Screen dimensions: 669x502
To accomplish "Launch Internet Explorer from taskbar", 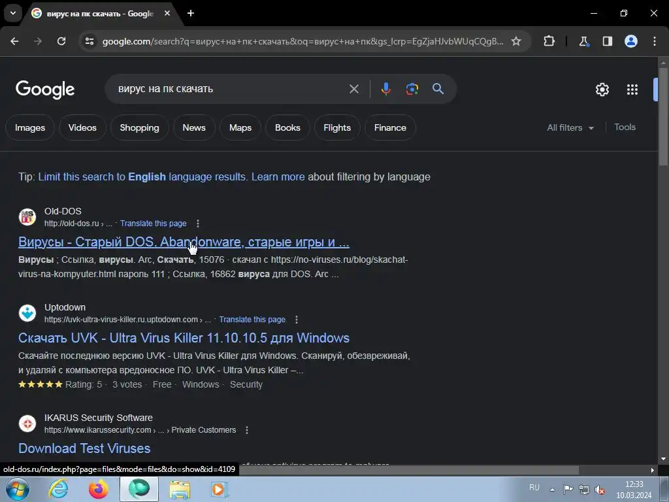I will click(58, 489).
